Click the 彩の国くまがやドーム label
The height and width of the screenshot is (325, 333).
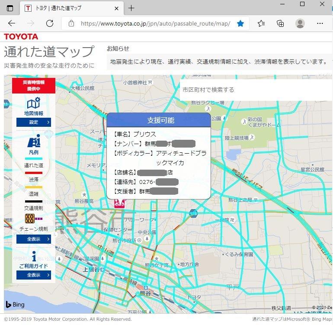click(264, 122)
